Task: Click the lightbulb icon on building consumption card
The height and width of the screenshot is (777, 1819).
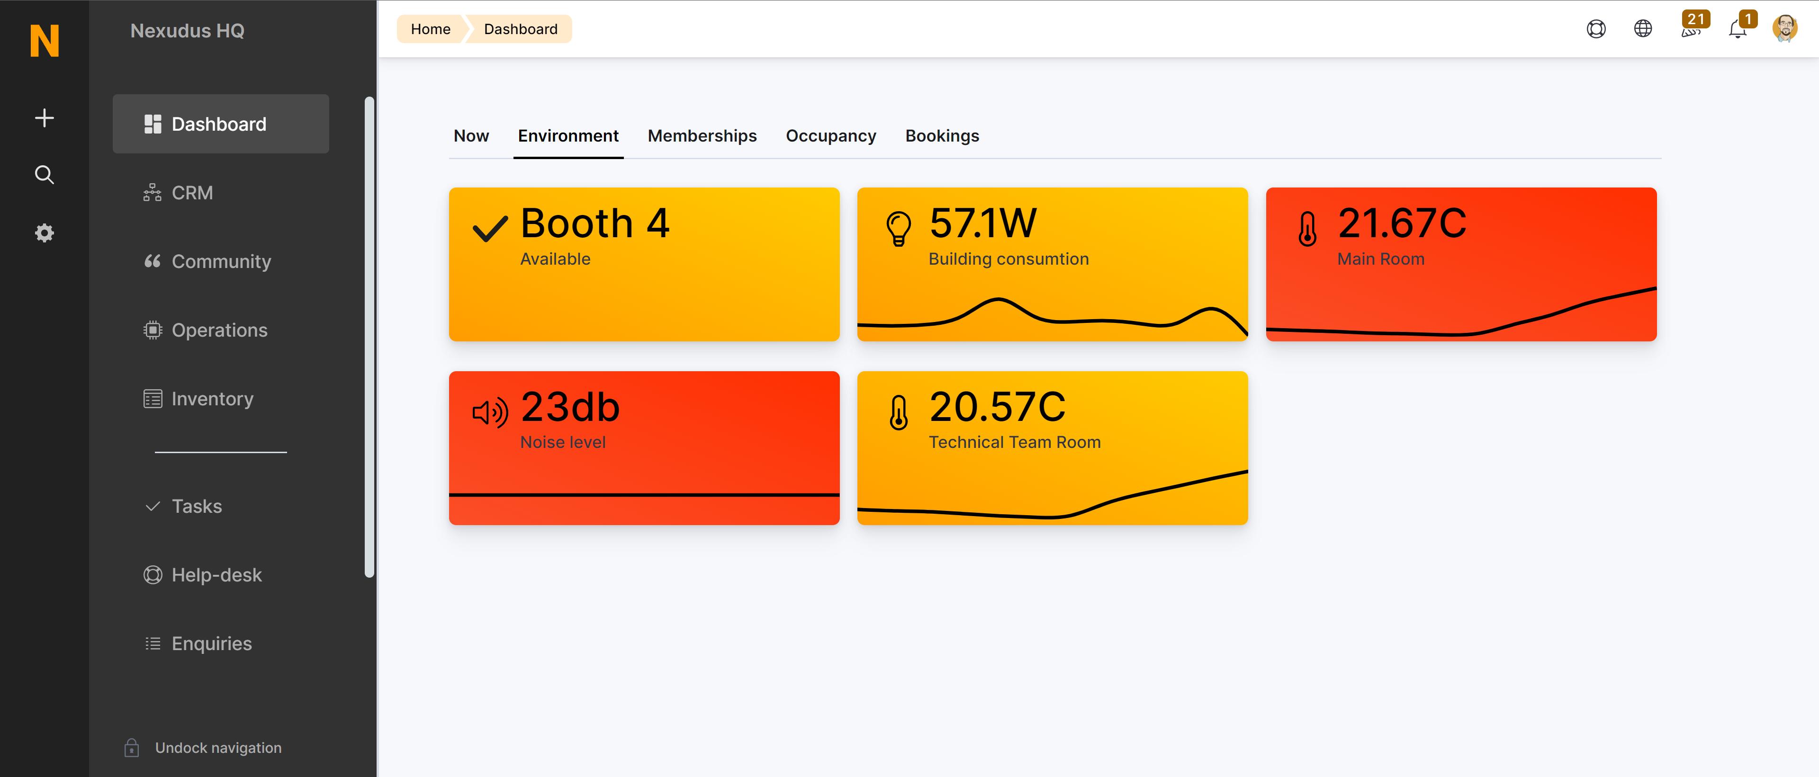Action: click(900, 224)
